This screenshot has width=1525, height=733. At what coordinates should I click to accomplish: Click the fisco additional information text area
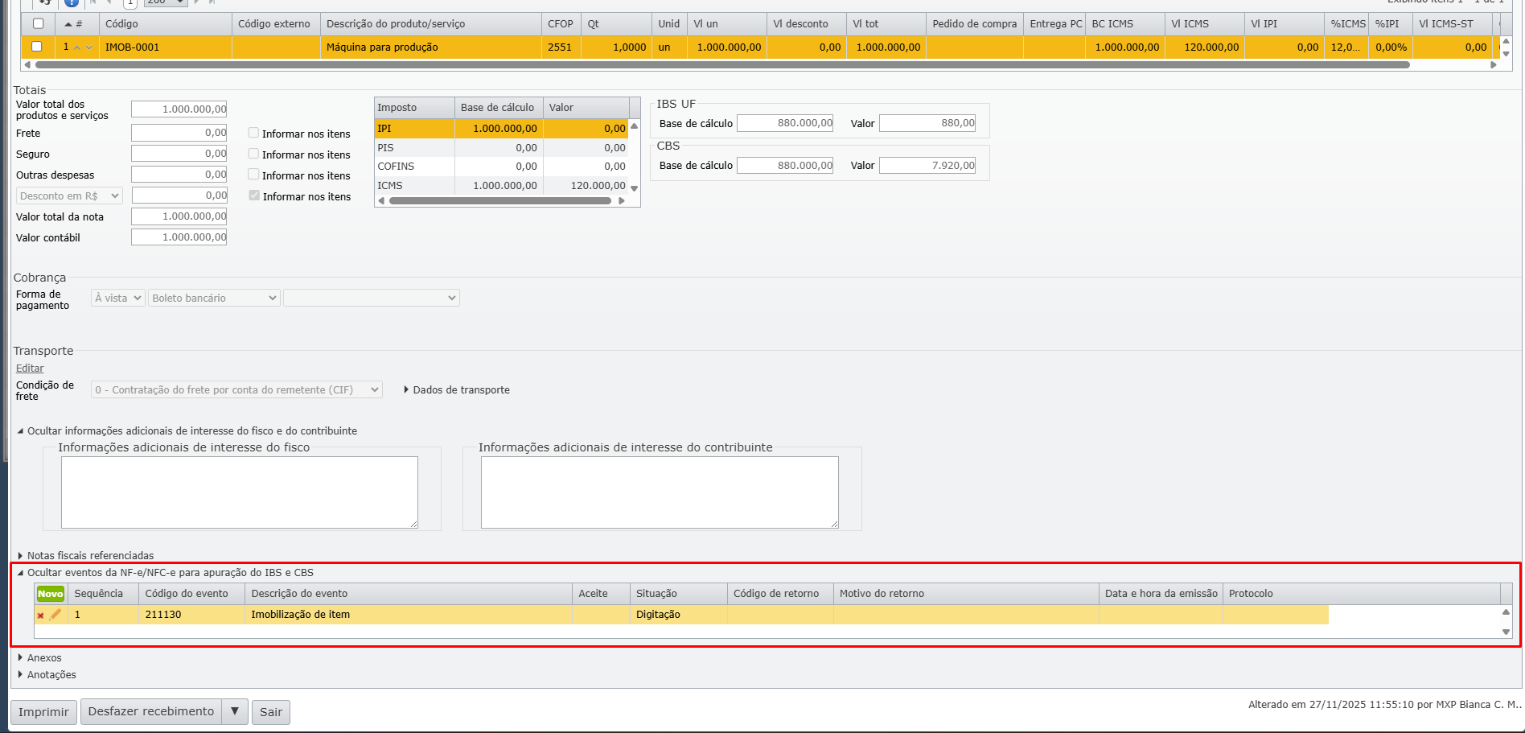point(239,492)
